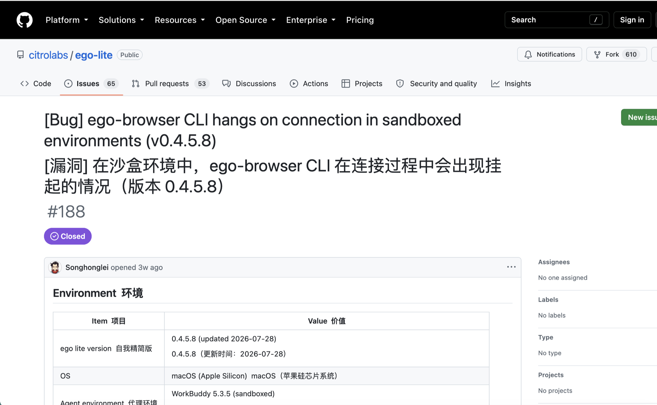The height and width of the screenshot is (405, 657).
Task: Open the citrolabs owner link
Action: coord(48,55)
